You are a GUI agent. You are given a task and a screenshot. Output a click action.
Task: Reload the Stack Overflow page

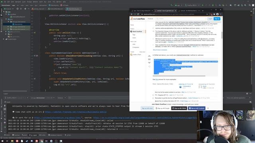138,14
